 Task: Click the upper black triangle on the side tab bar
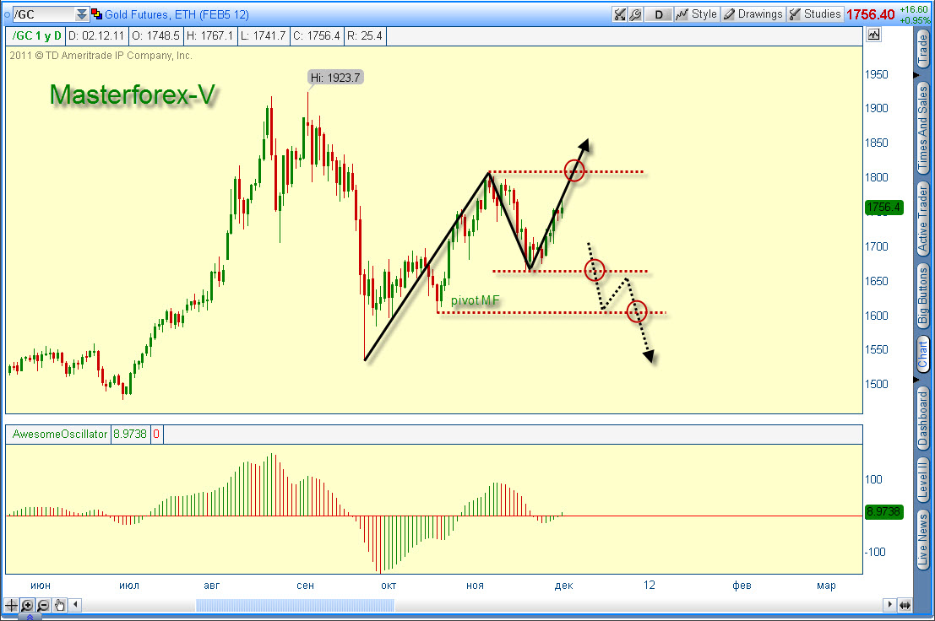916,76
